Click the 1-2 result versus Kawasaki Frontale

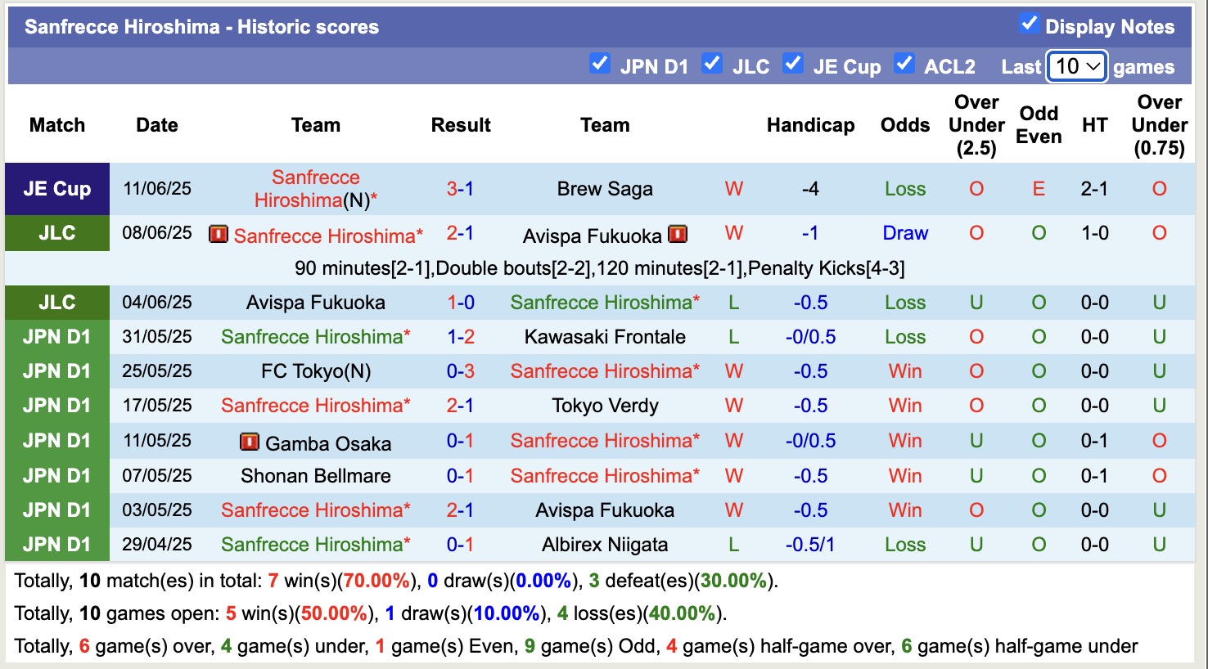pos(461,336)
